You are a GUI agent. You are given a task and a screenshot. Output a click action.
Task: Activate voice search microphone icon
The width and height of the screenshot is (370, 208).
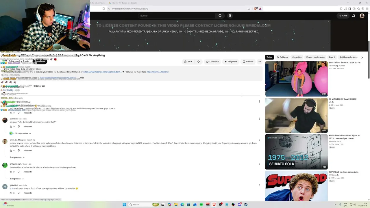point(230,16)
